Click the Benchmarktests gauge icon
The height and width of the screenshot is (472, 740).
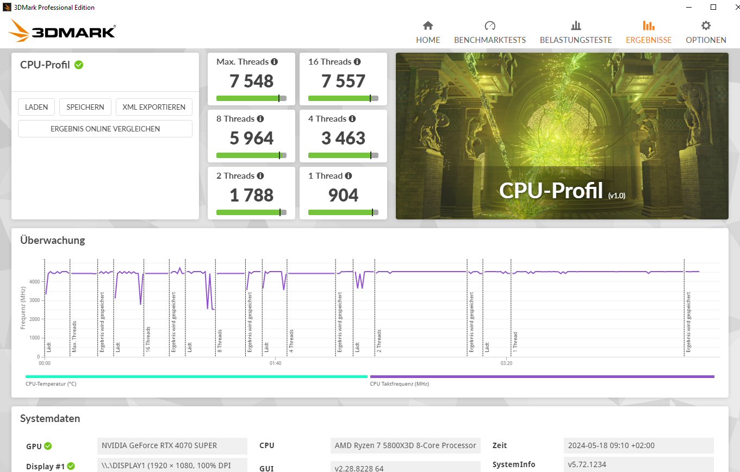[490, 26]
